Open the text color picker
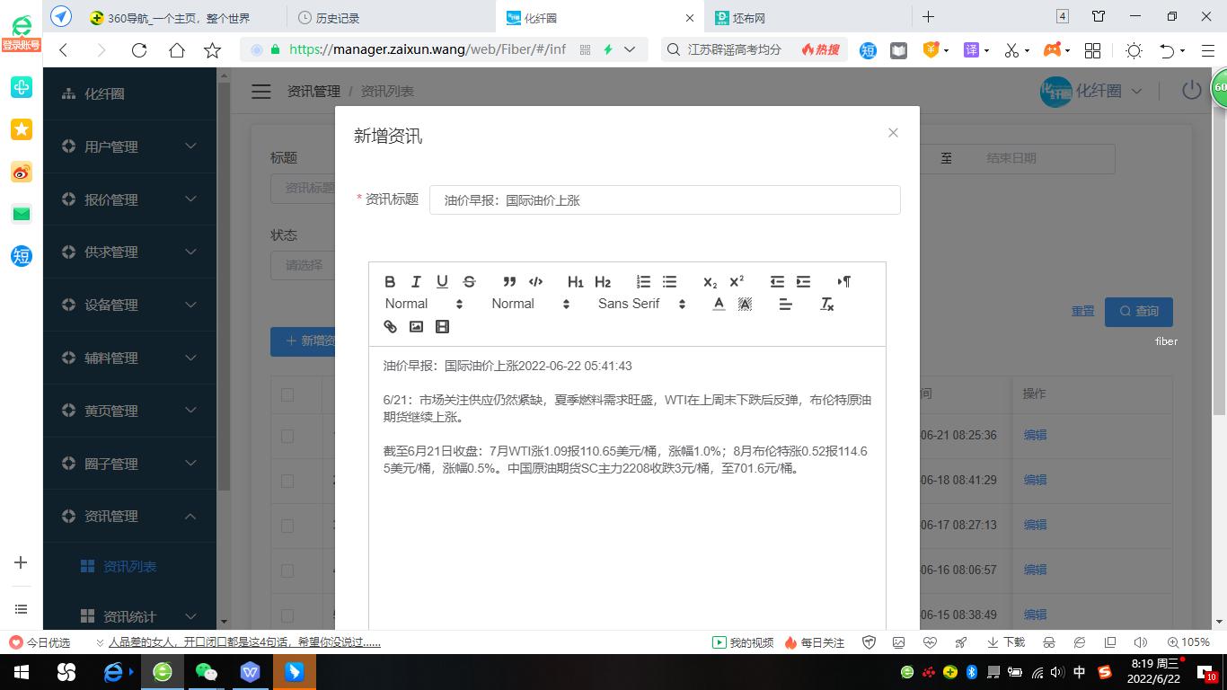This screenshot has height=690, width=1227. [x=719, y=305]
